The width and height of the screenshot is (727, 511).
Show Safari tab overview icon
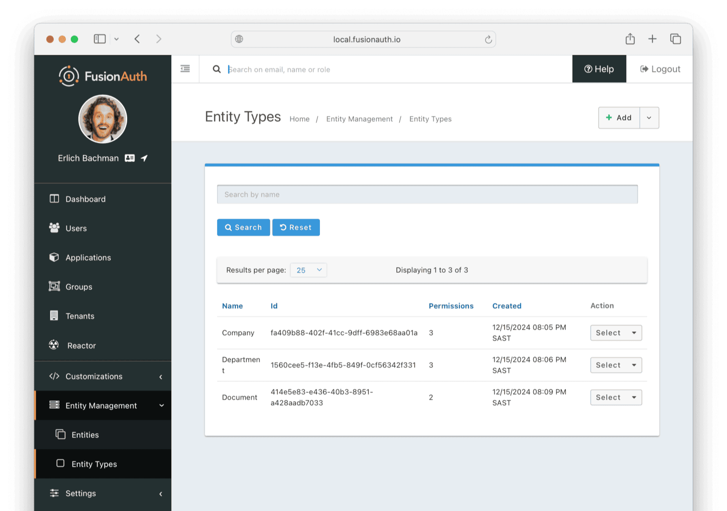[x=675, y=39]
